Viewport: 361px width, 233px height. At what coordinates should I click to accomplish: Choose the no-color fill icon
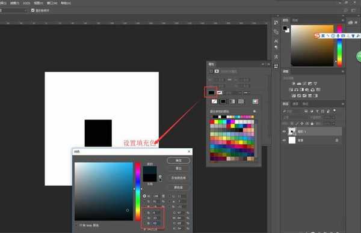tap(214, 101)
